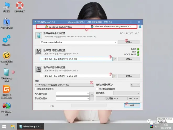Open the 此电脑 desktop icon
Image resolution: width=173 pixels, height=130 pixels.
click(7, 7)
